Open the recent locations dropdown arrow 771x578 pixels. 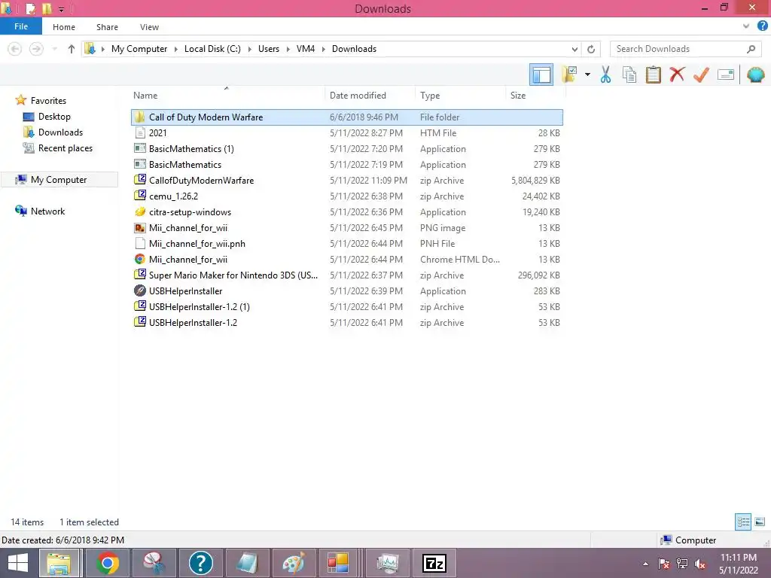tap(54, 49)
